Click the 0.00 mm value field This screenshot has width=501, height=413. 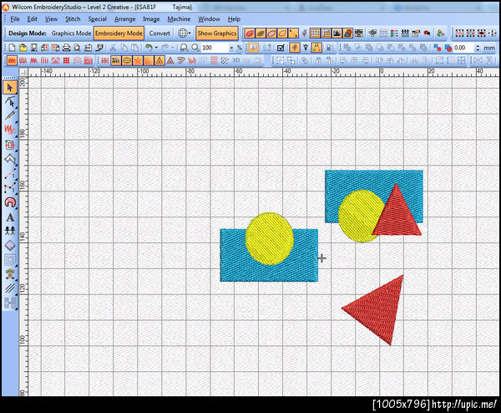464,48
